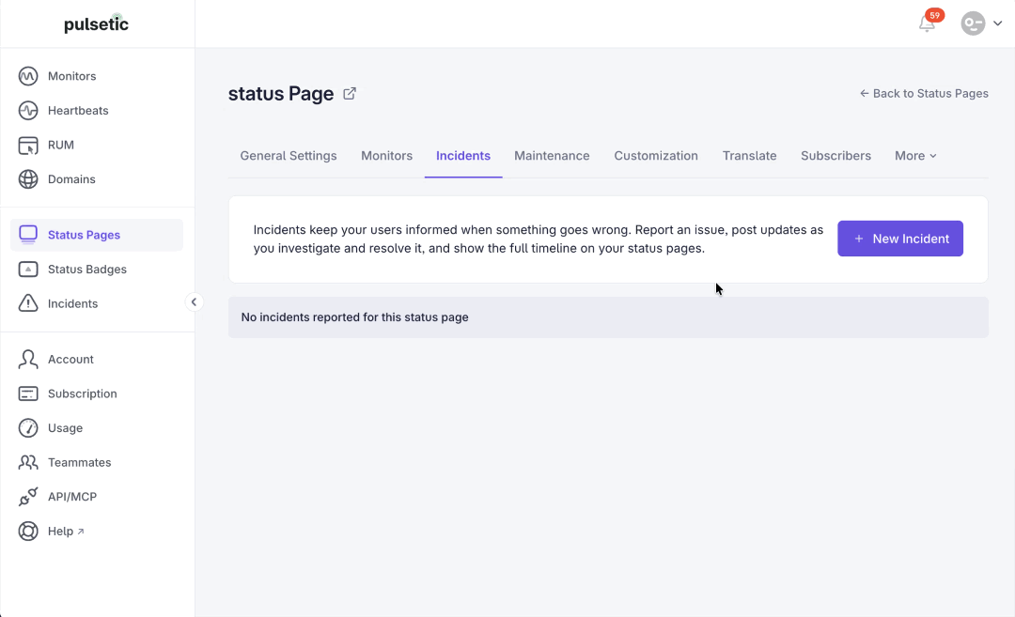Open the Subscription page

pos(97,393)
